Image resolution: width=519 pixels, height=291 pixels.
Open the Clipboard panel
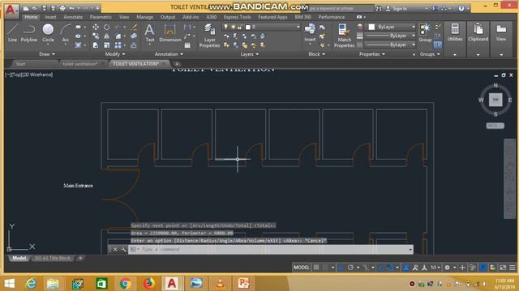point(478,33)
